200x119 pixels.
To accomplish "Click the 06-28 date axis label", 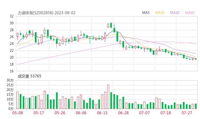I will [x=123, y=113].
